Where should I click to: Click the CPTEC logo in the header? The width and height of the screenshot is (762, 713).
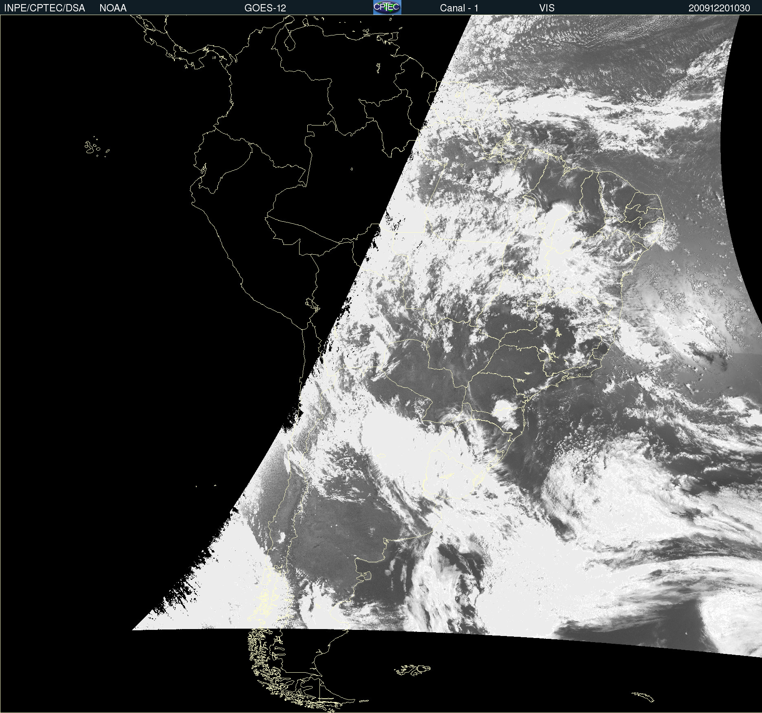(x=387, y=7)
